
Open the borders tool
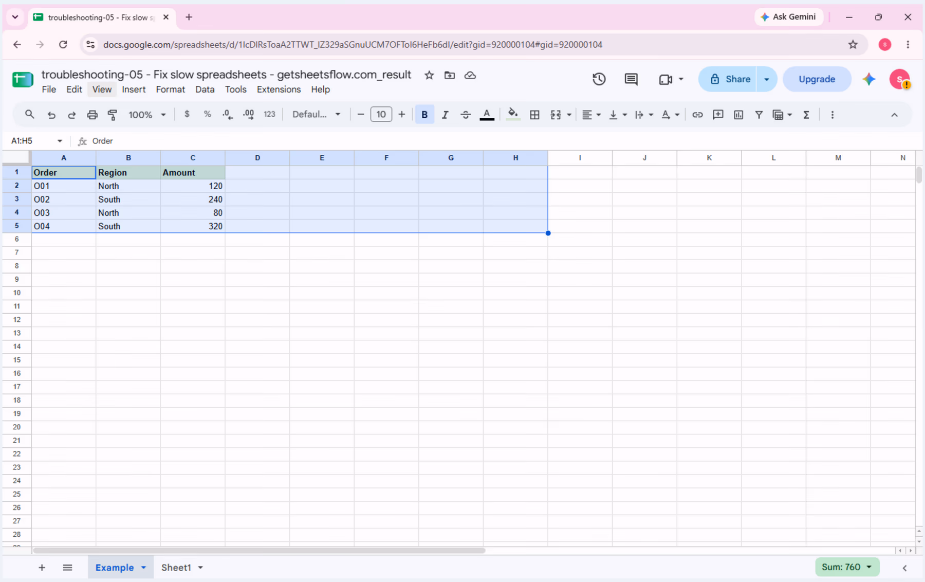pos(534,115)
